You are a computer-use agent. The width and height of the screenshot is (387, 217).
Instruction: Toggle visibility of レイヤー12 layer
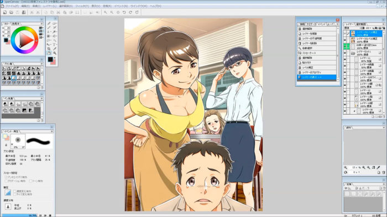coord(345,91)
